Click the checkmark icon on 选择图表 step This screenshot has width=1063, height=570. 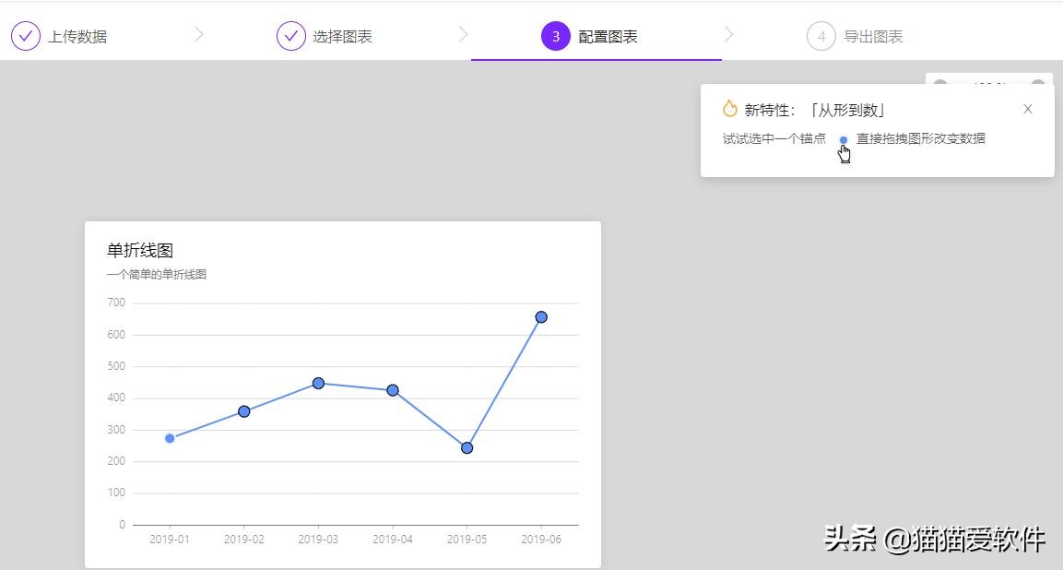point(290,35)
